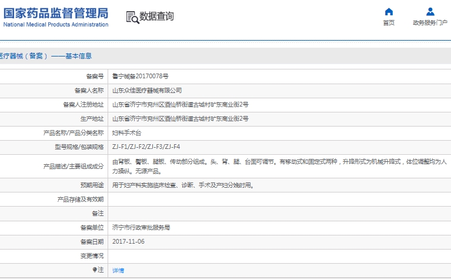Click the 生产地址 row label
Viewport: 451px width, 279px height.
pos(92,119)
